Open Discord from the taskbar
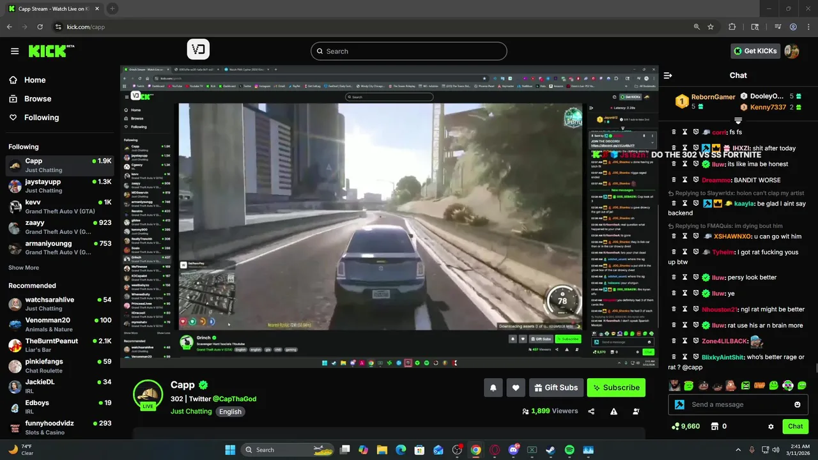Screen dimensions: 818x460 (513, 450)
